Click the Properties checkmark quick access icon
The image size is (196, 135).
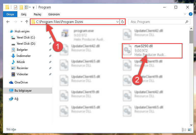[16, 7]
